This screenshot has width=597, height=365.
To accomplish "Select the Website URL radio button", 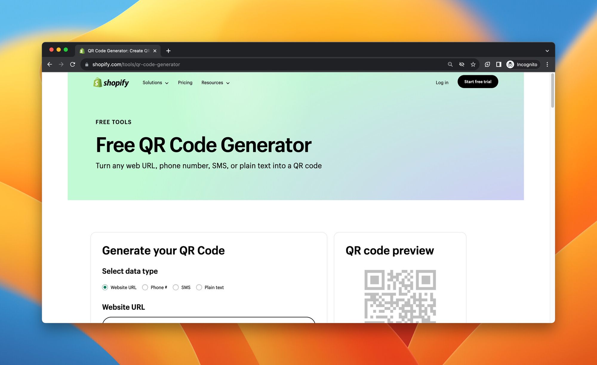I will coord(105,287).
